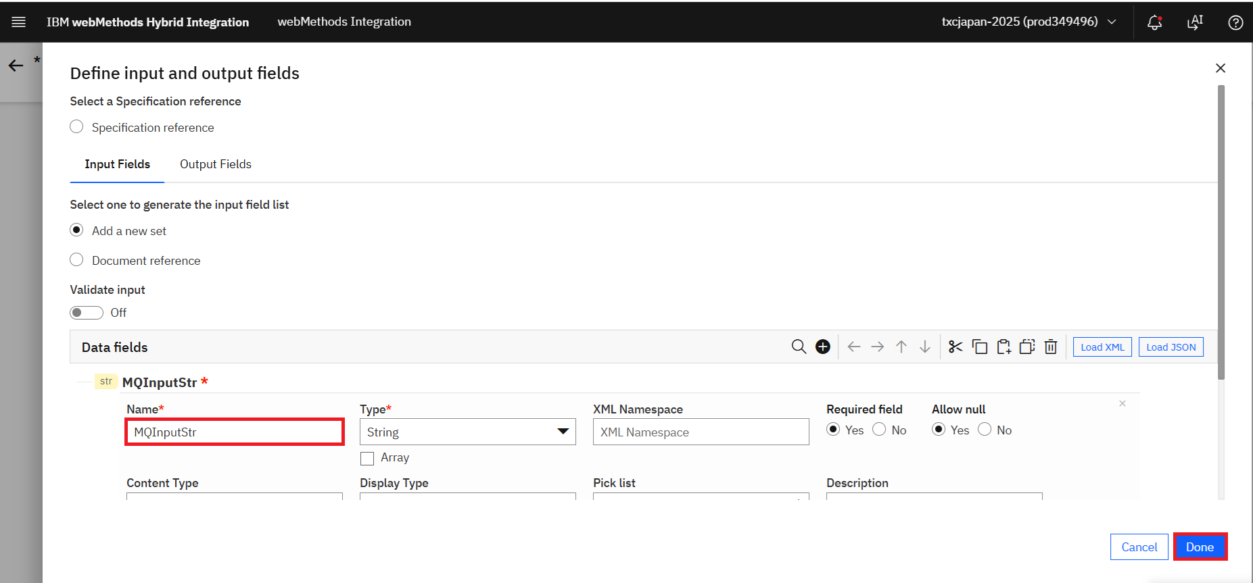
Task: Move field left with left arrow
Action: [854, 347]
